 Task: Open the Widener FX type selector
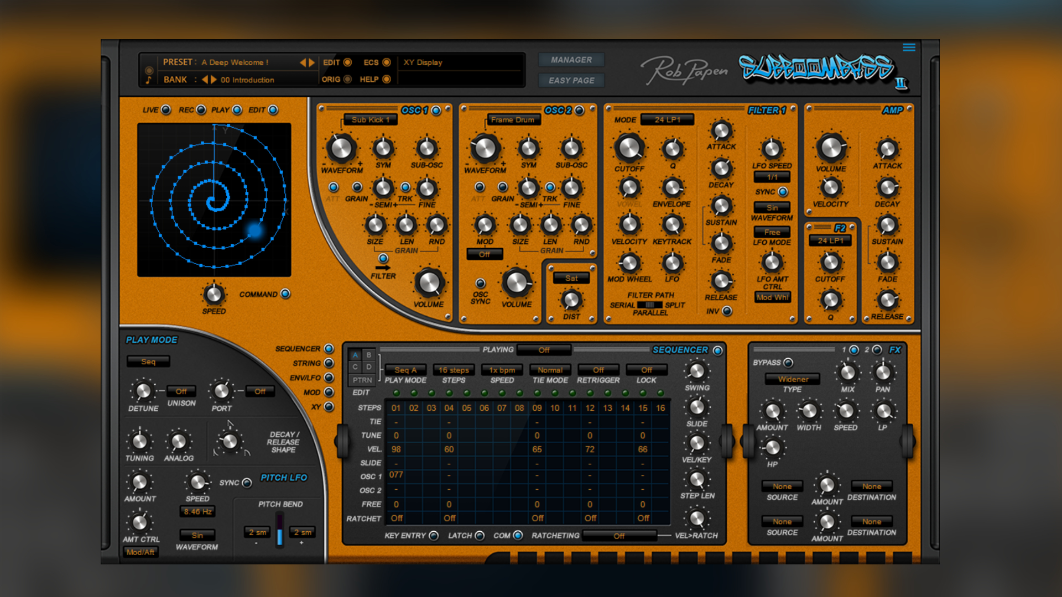(x=792, y=379)
